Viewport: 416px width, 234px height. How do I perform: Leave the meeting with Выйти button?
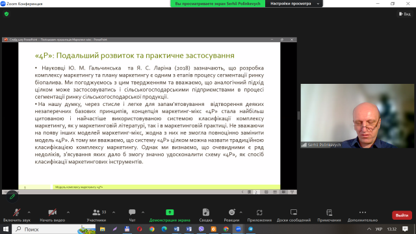pyautogui.click(x=402, y=215)
